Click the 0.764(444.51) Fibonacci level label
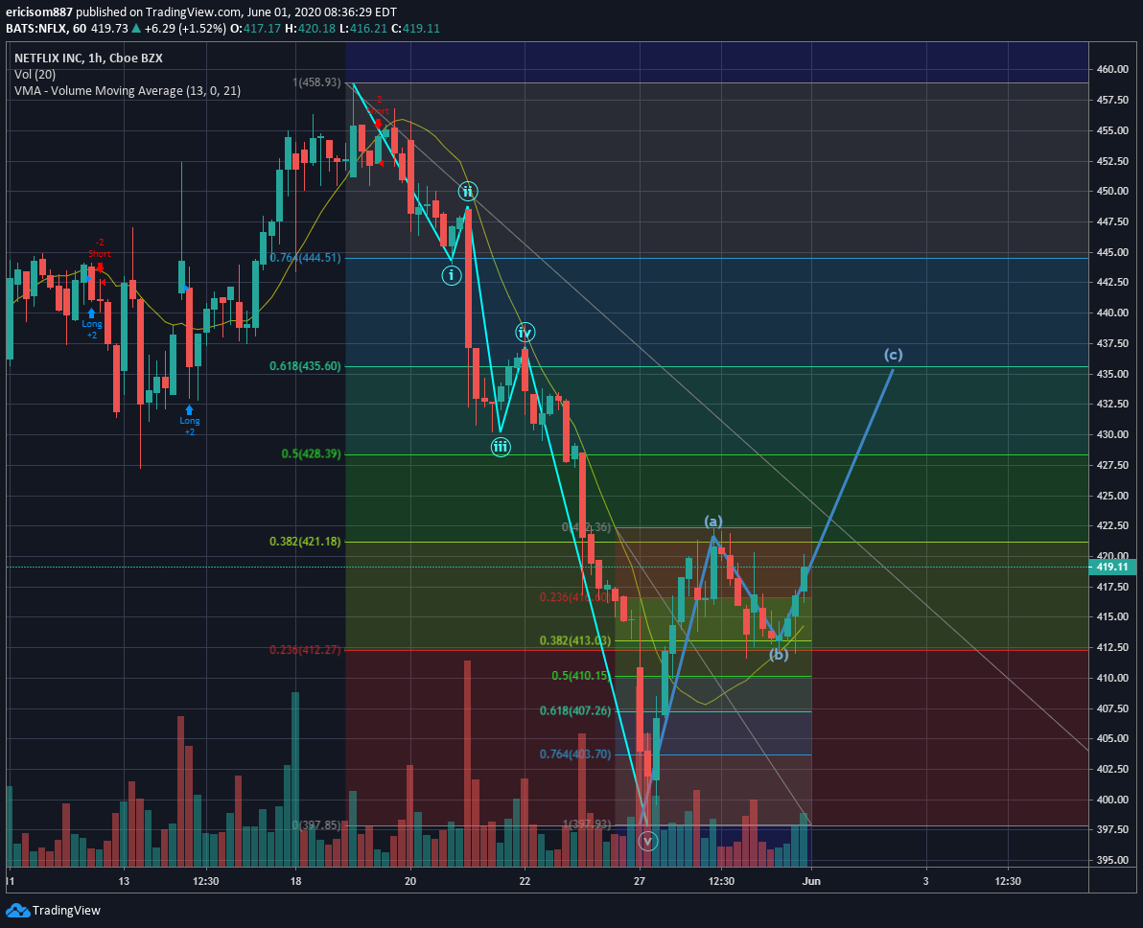Viewport: 1143px width, 928px height. tap(305, 257)
